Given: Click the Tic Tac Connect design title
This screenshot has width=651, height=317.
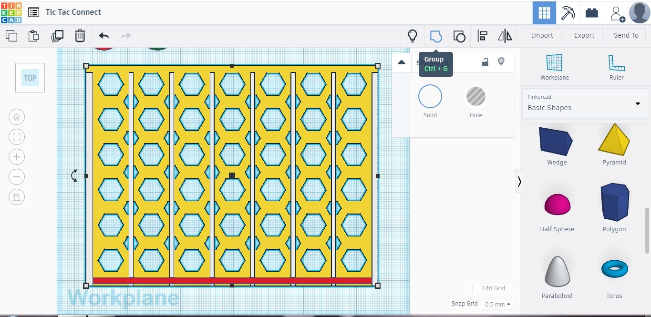Looking at the screenshot, I should click(73, 12).
